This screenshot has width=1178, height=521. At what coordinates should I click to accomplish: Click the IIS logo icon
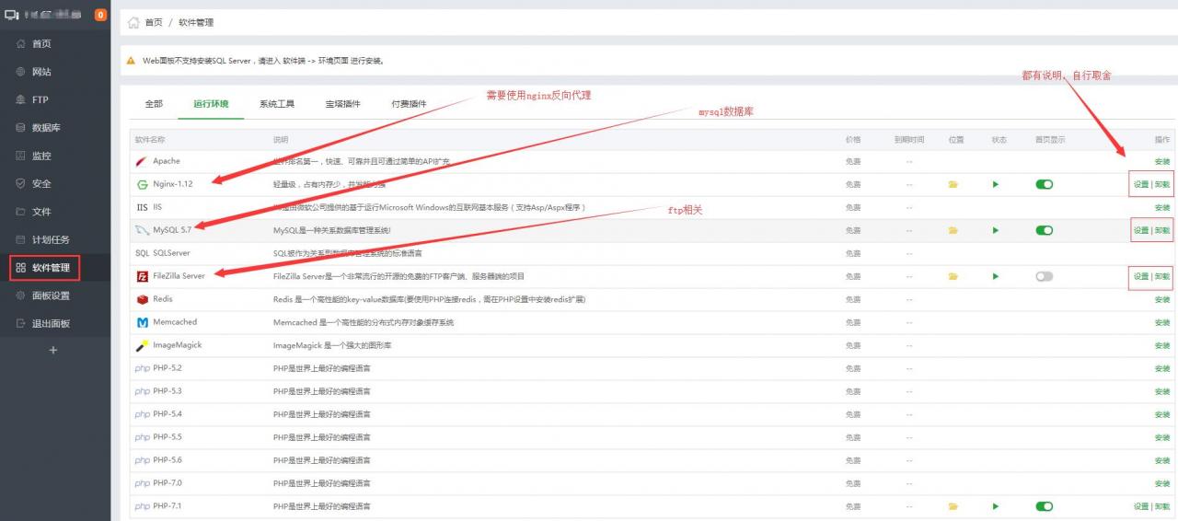tap(142, 207)
